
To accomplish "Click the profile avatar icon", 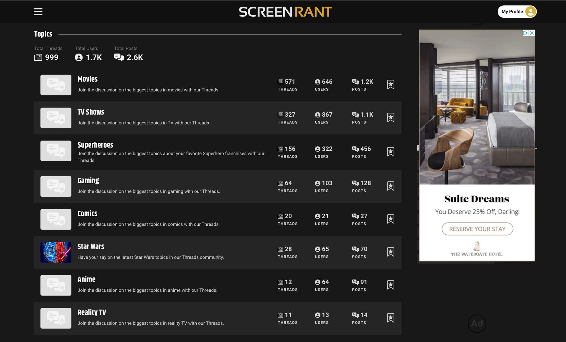I will pyautogui.click(x=530, y=12).
